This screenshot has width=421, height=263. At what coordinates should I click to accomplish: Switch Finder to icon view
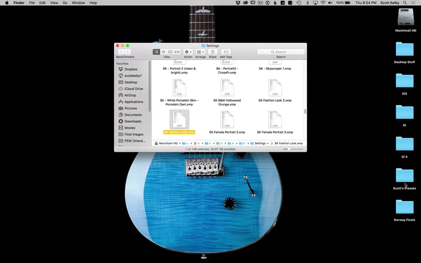point(156,52)
